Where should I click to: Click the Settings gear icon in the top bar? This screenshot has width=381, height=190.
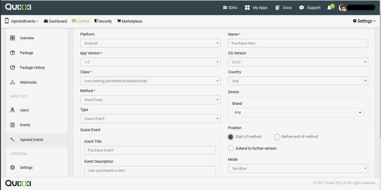click(355, 21)
